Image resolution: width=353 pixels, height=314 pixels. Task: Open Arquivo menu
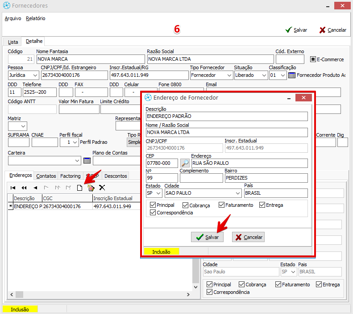tap(13, 18)
